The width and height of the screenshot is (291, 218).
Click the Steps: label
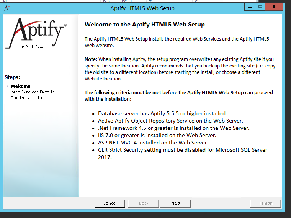click(x=12, y=77)
